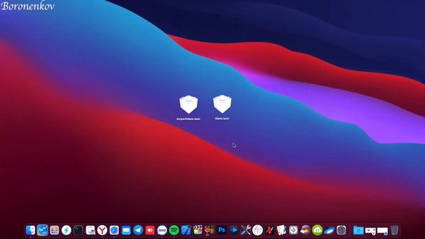425x239 pixels.
Task: Open the wine glass pineapple app
Action: (210, 230)
